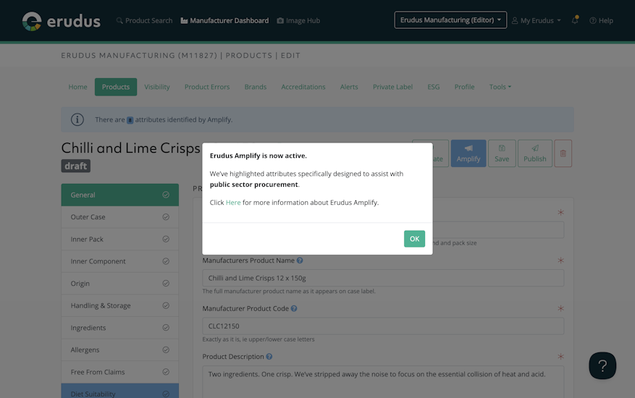Image resolution: width=635 pixels, height=398 pixels.
Task: Open the Inner Pack section
Action: tap(120, 240)
